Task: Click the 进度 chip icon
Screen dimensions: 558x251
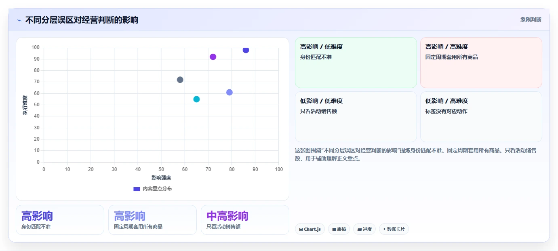Action: pos(360,229)
